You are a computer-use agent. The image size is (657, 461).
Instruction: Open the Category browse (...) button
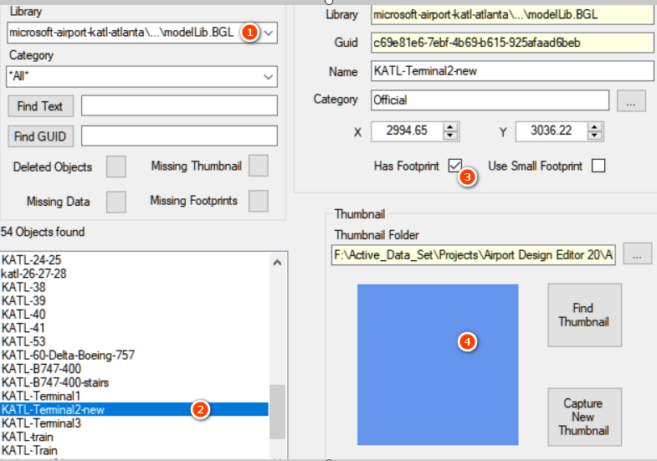tap(631, 100)
